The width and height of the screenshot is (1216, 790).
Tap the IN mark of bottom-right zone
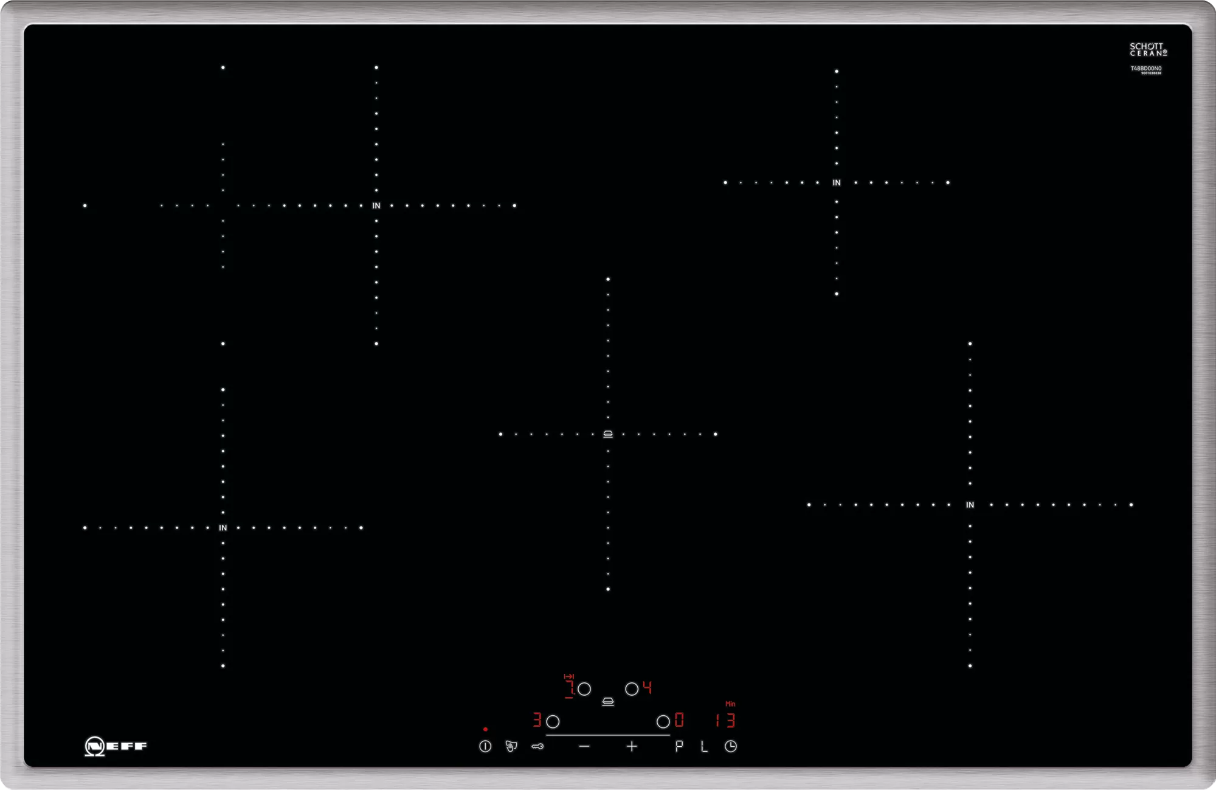970,505
